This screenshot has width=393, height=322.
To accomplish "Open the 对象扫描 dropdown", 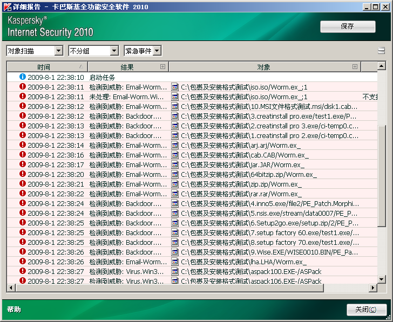I will (35, 51).
